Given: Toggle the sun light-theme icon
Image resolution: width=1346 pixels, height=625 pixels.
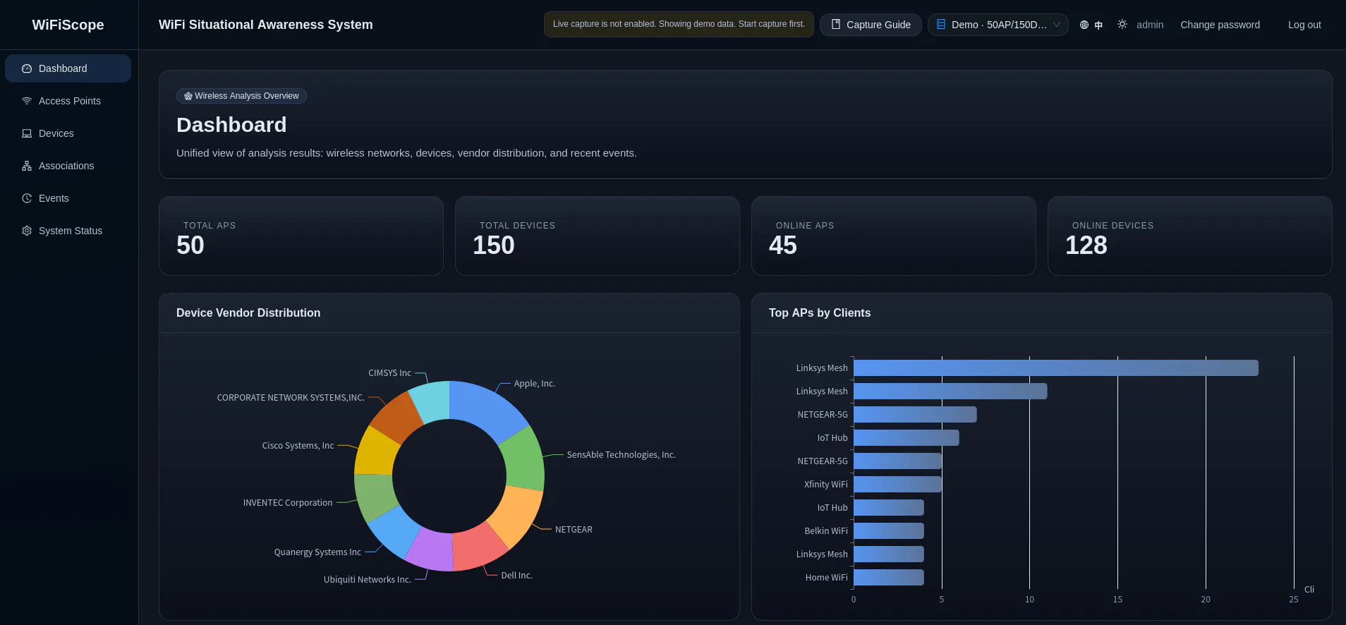Looking at the screenshot, I should (x=1122, y=24).
